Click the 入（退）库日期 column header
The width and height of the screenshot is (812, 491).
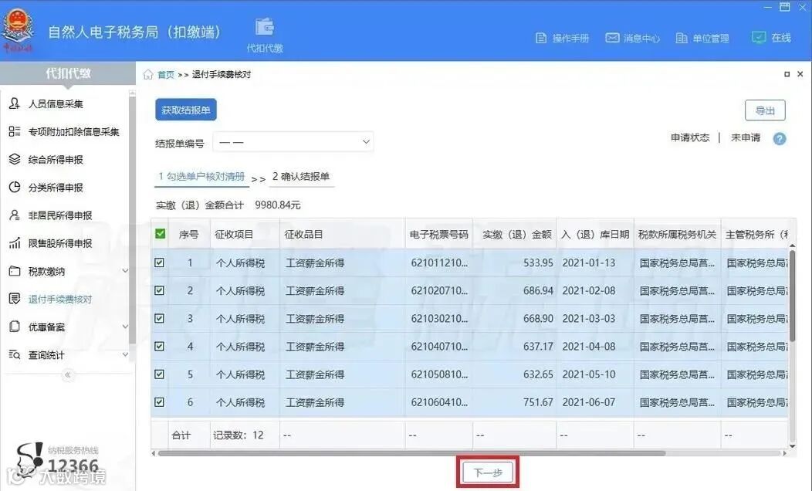tap(595, 234)
